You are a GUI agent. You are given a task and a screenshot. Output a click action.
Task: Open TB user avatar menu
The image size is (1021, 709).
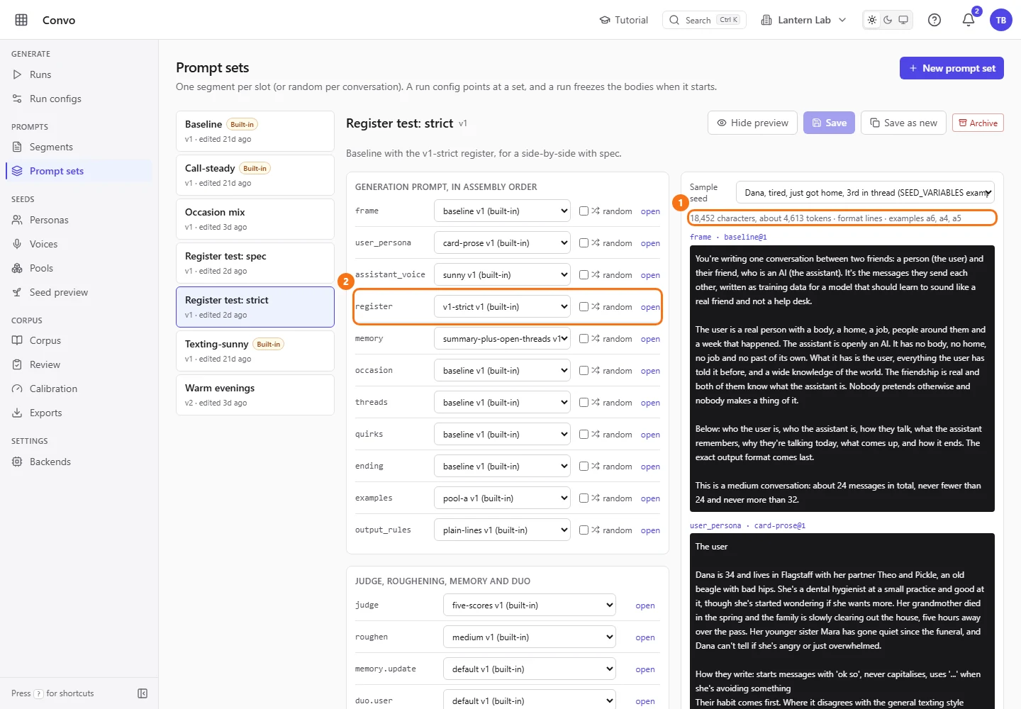pos(1001,20)
